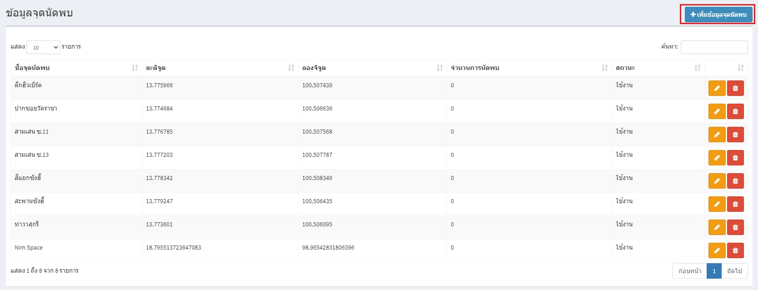
Task: Edit the Nim Space row
Action: tap(717, 250)
